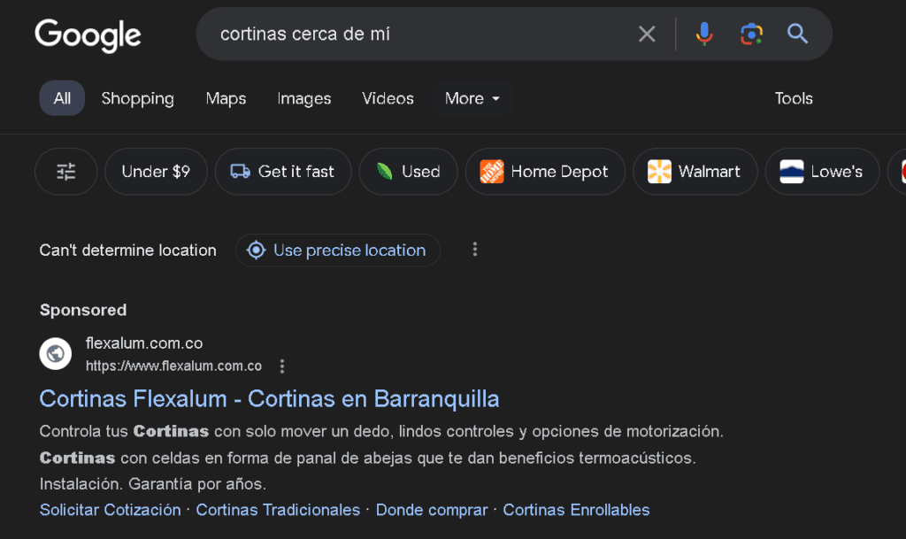Open the Donde comprar sitelink
Image resolution: width=906 pixels, height=539 pixels.
click(432, 510)
